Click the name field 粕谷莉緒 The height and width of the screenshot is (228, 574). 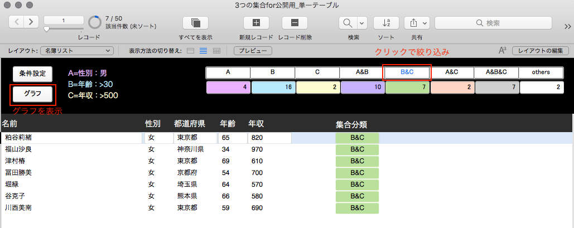tap(71, 138)
